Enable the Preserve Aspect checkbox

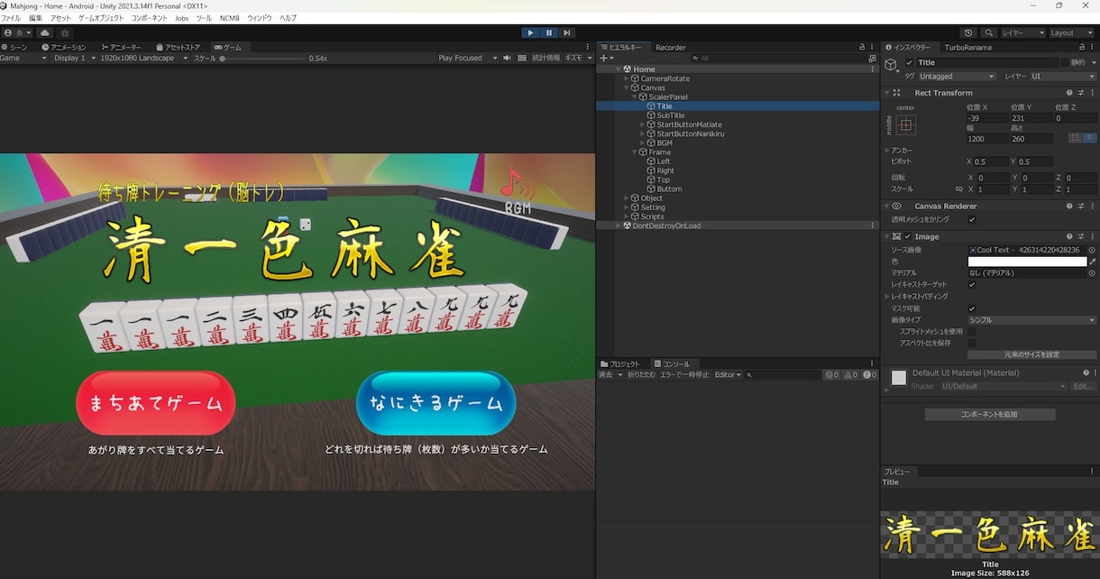pyautogui.click(x=972, y=343)
